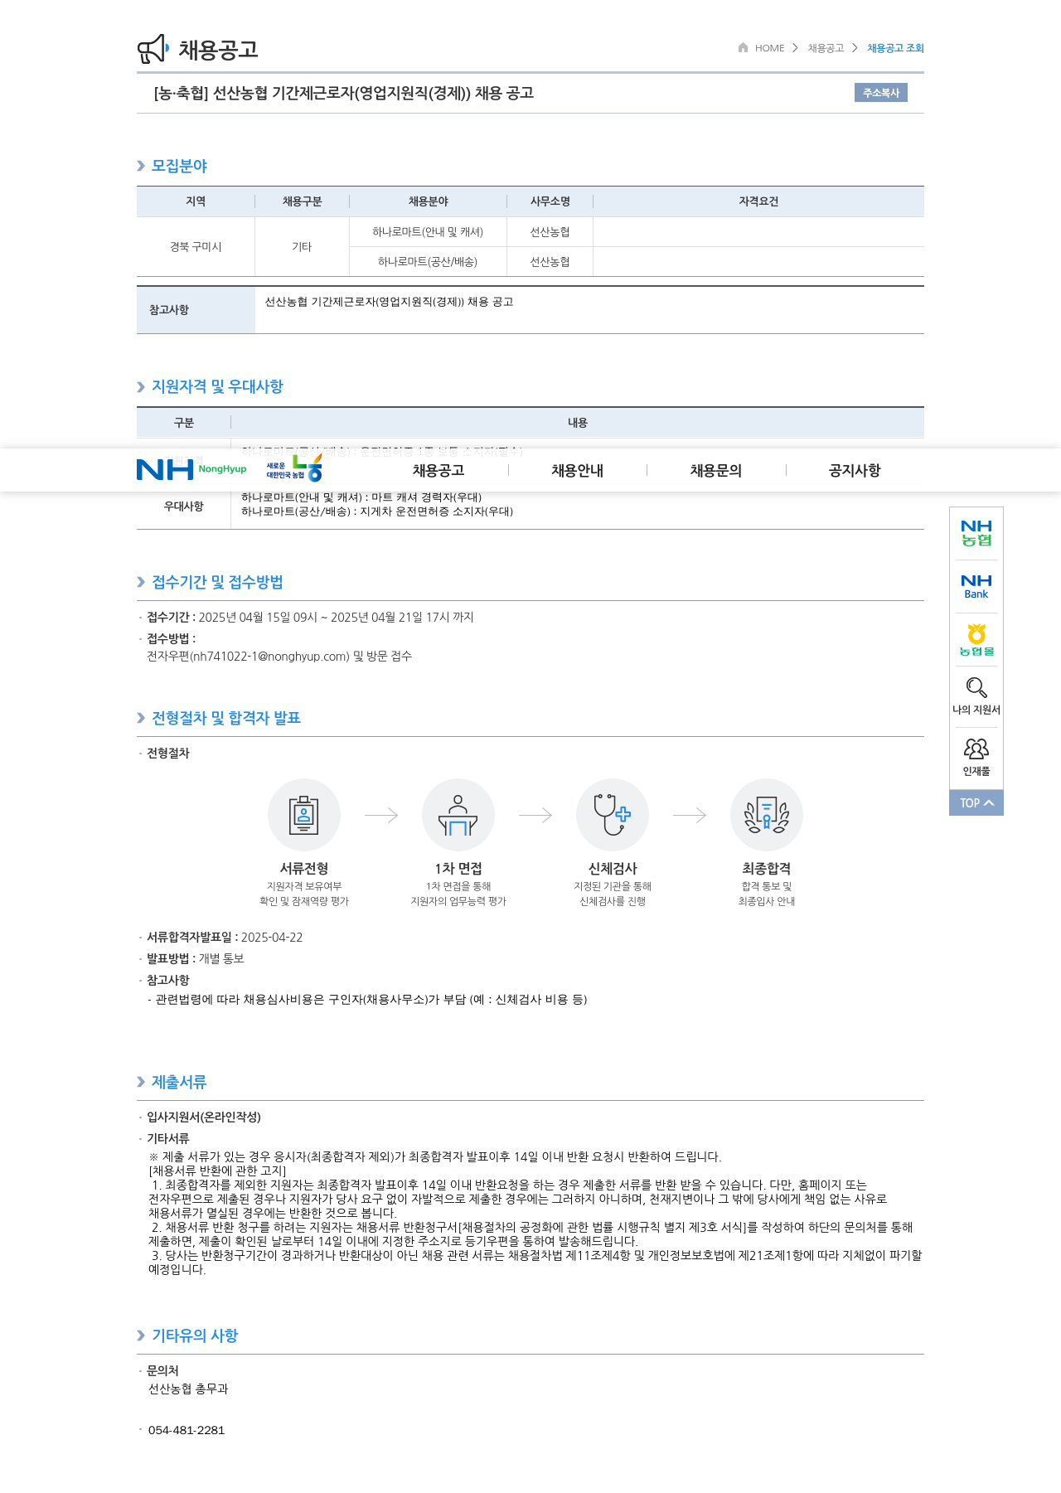The width and height of the screenshot is (1061, 1493).
Task: Click the 서류전형 step icon
Action: point(304,815)
